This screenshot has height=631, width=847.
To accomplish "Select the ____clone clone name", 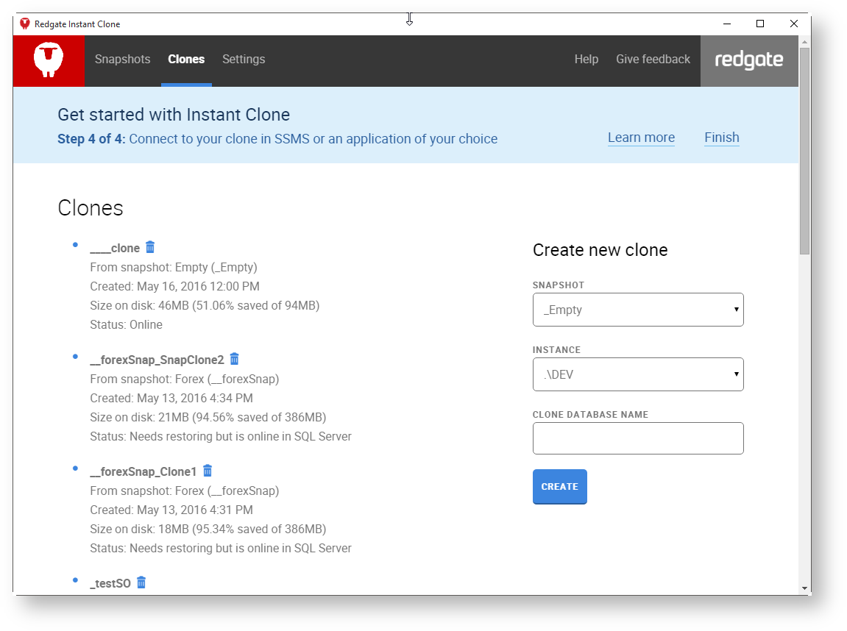I will pyautogui.click(x=115, y=249).
